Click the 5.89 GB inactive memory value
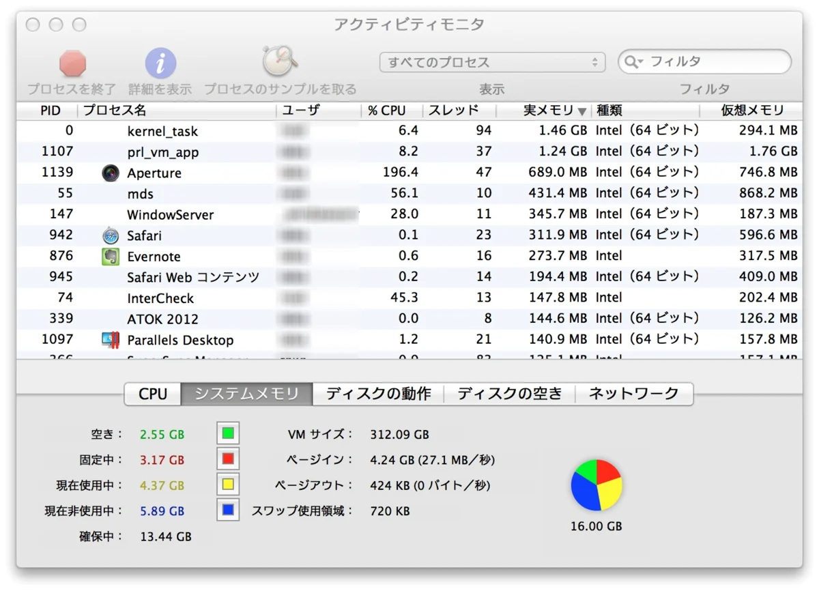 pos(162,511)
